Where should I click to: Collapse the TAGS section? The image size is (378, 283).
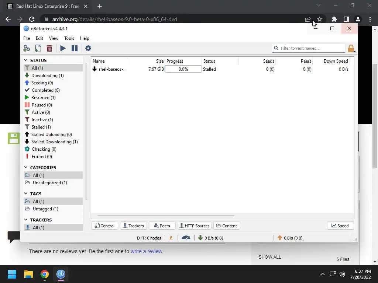tap(26, 193)
